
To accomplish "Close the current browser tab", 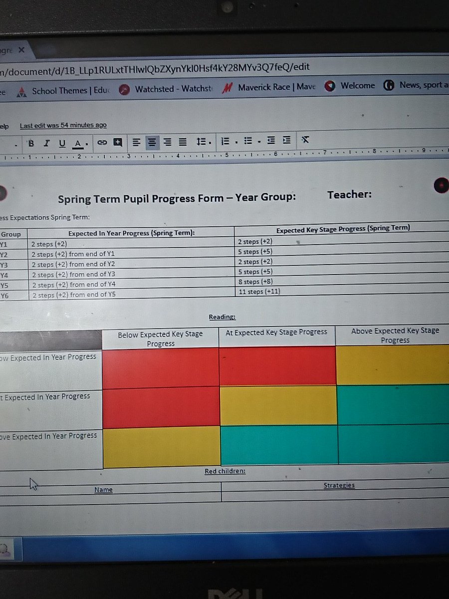I will [21, 50].
